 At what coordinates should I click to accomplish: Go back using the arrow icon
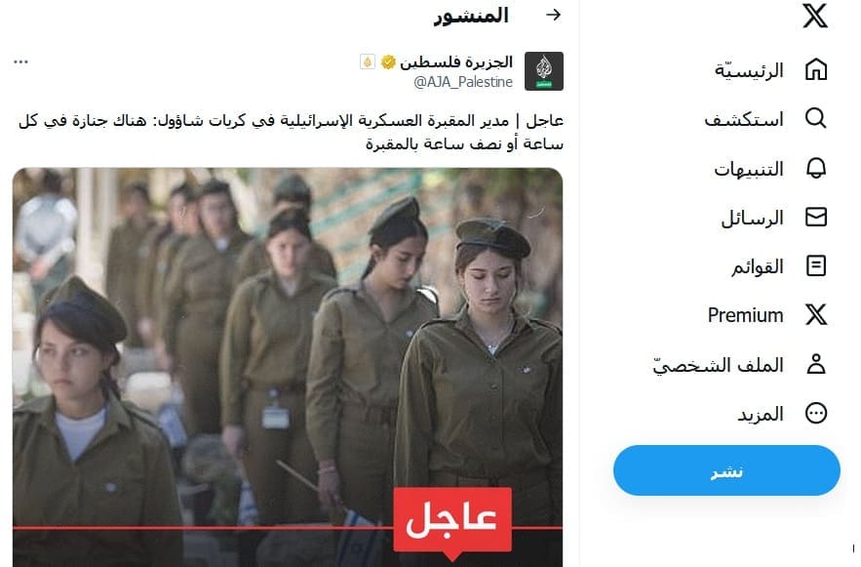point(554,15)
